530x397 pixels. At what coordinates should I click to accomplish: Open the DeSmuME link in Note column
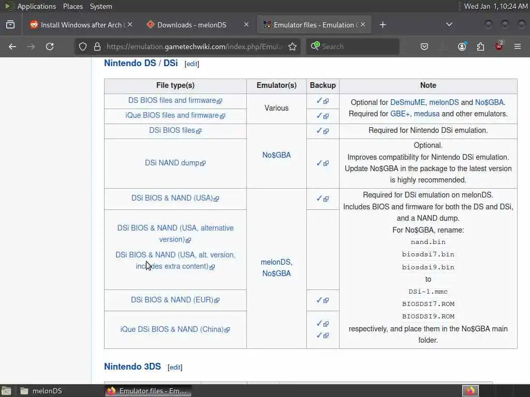(407, 102)
